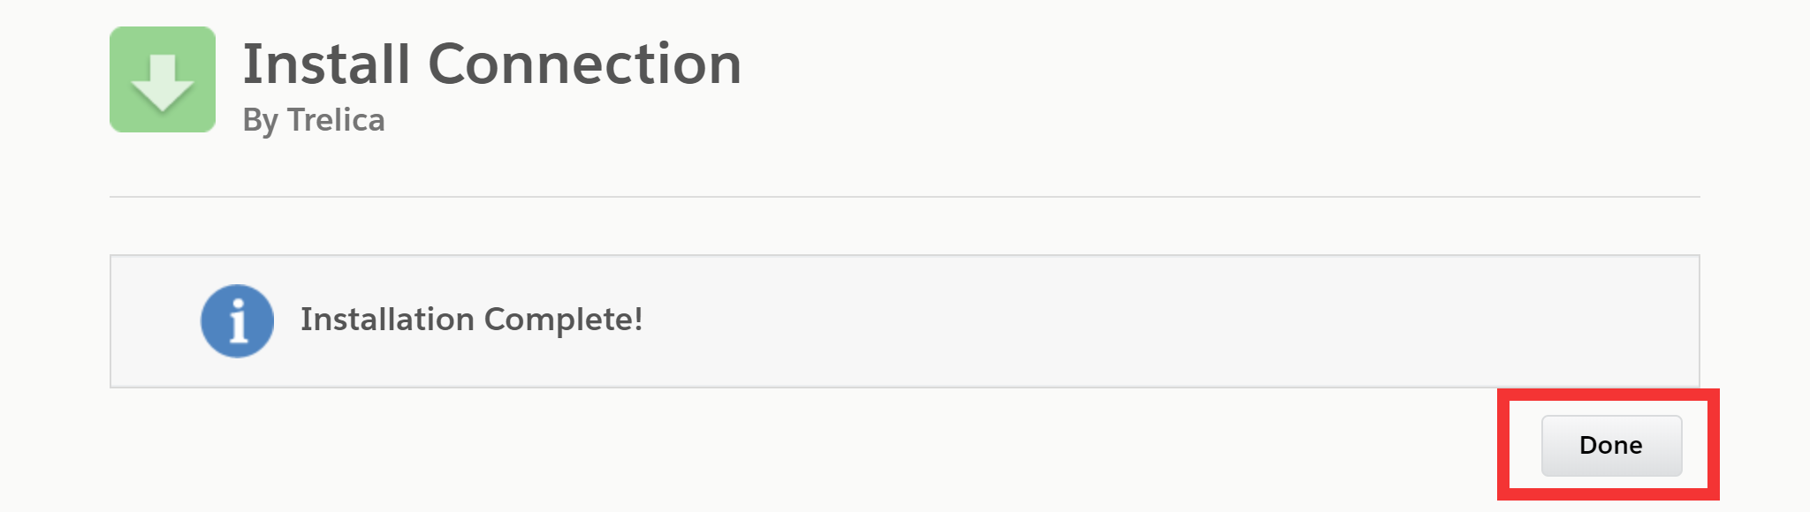Click the Install Connection heading

pos(492,64)
